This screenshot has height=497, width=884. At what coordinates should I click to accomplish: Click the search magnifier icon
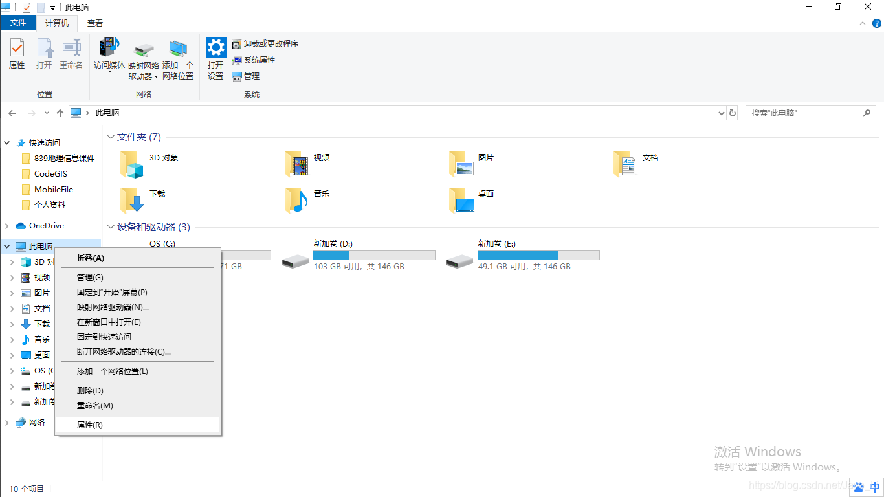pyautogui.click(x=867, y=113)
